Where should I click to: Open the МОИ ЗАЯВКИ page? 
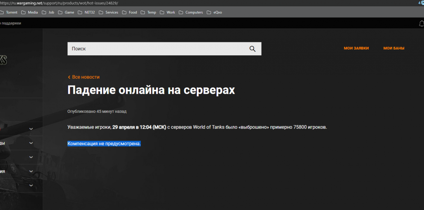[356, 48]
